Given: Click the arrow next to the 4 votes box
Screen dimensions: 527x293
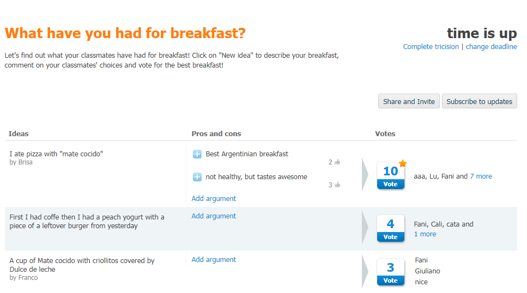Looking at the screenshot, I should pos(365,228).
